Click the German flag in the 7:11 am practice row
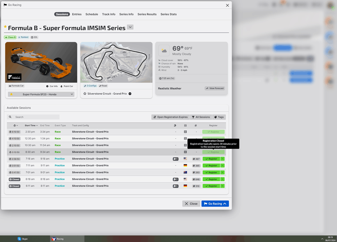This screenshot has width=337, height=242. (x=185, y=165)
